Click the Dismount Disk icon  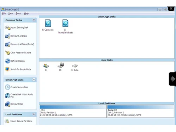tap(8, 104)
